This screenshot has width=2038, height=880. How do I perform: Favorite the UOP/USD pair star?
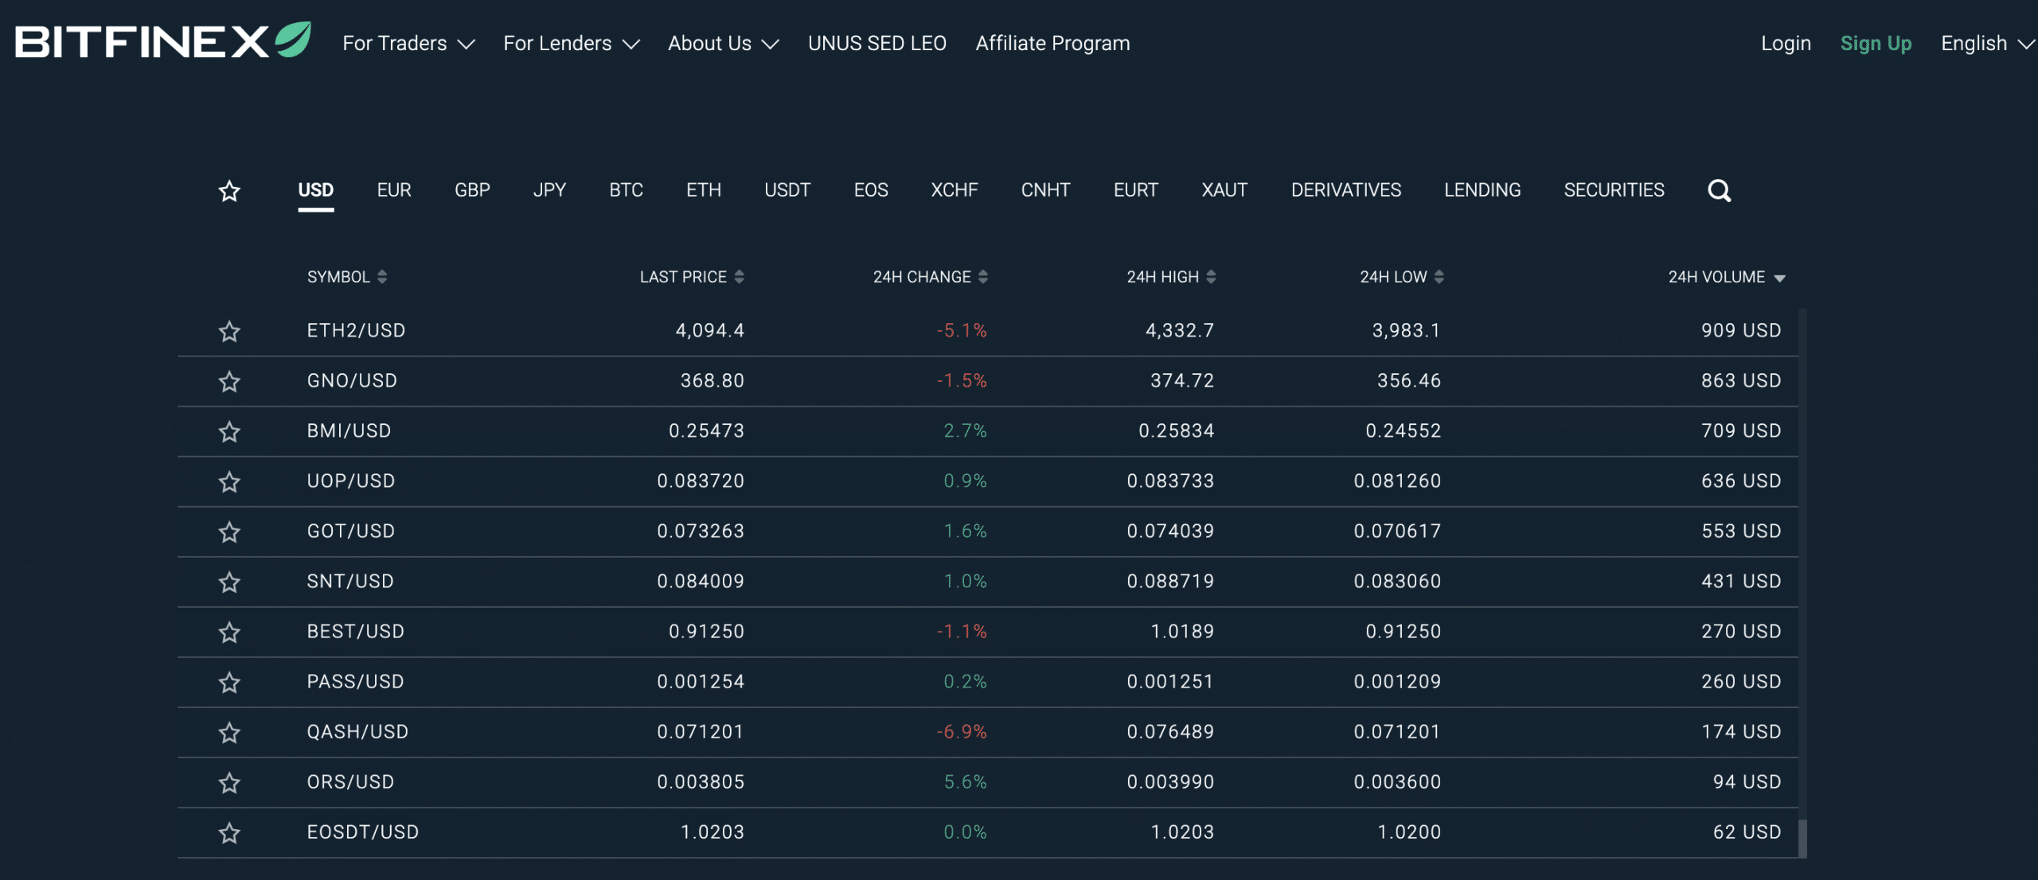tap(229, 481)
